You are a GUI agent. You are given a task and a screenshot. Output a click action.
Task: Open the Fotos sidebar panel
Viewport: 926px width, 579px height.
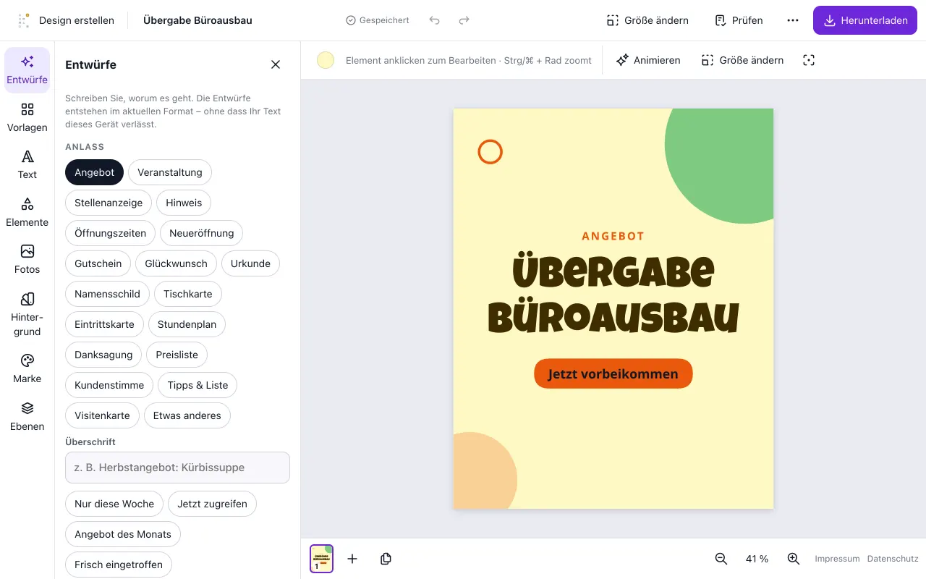(x=27, y=259)
